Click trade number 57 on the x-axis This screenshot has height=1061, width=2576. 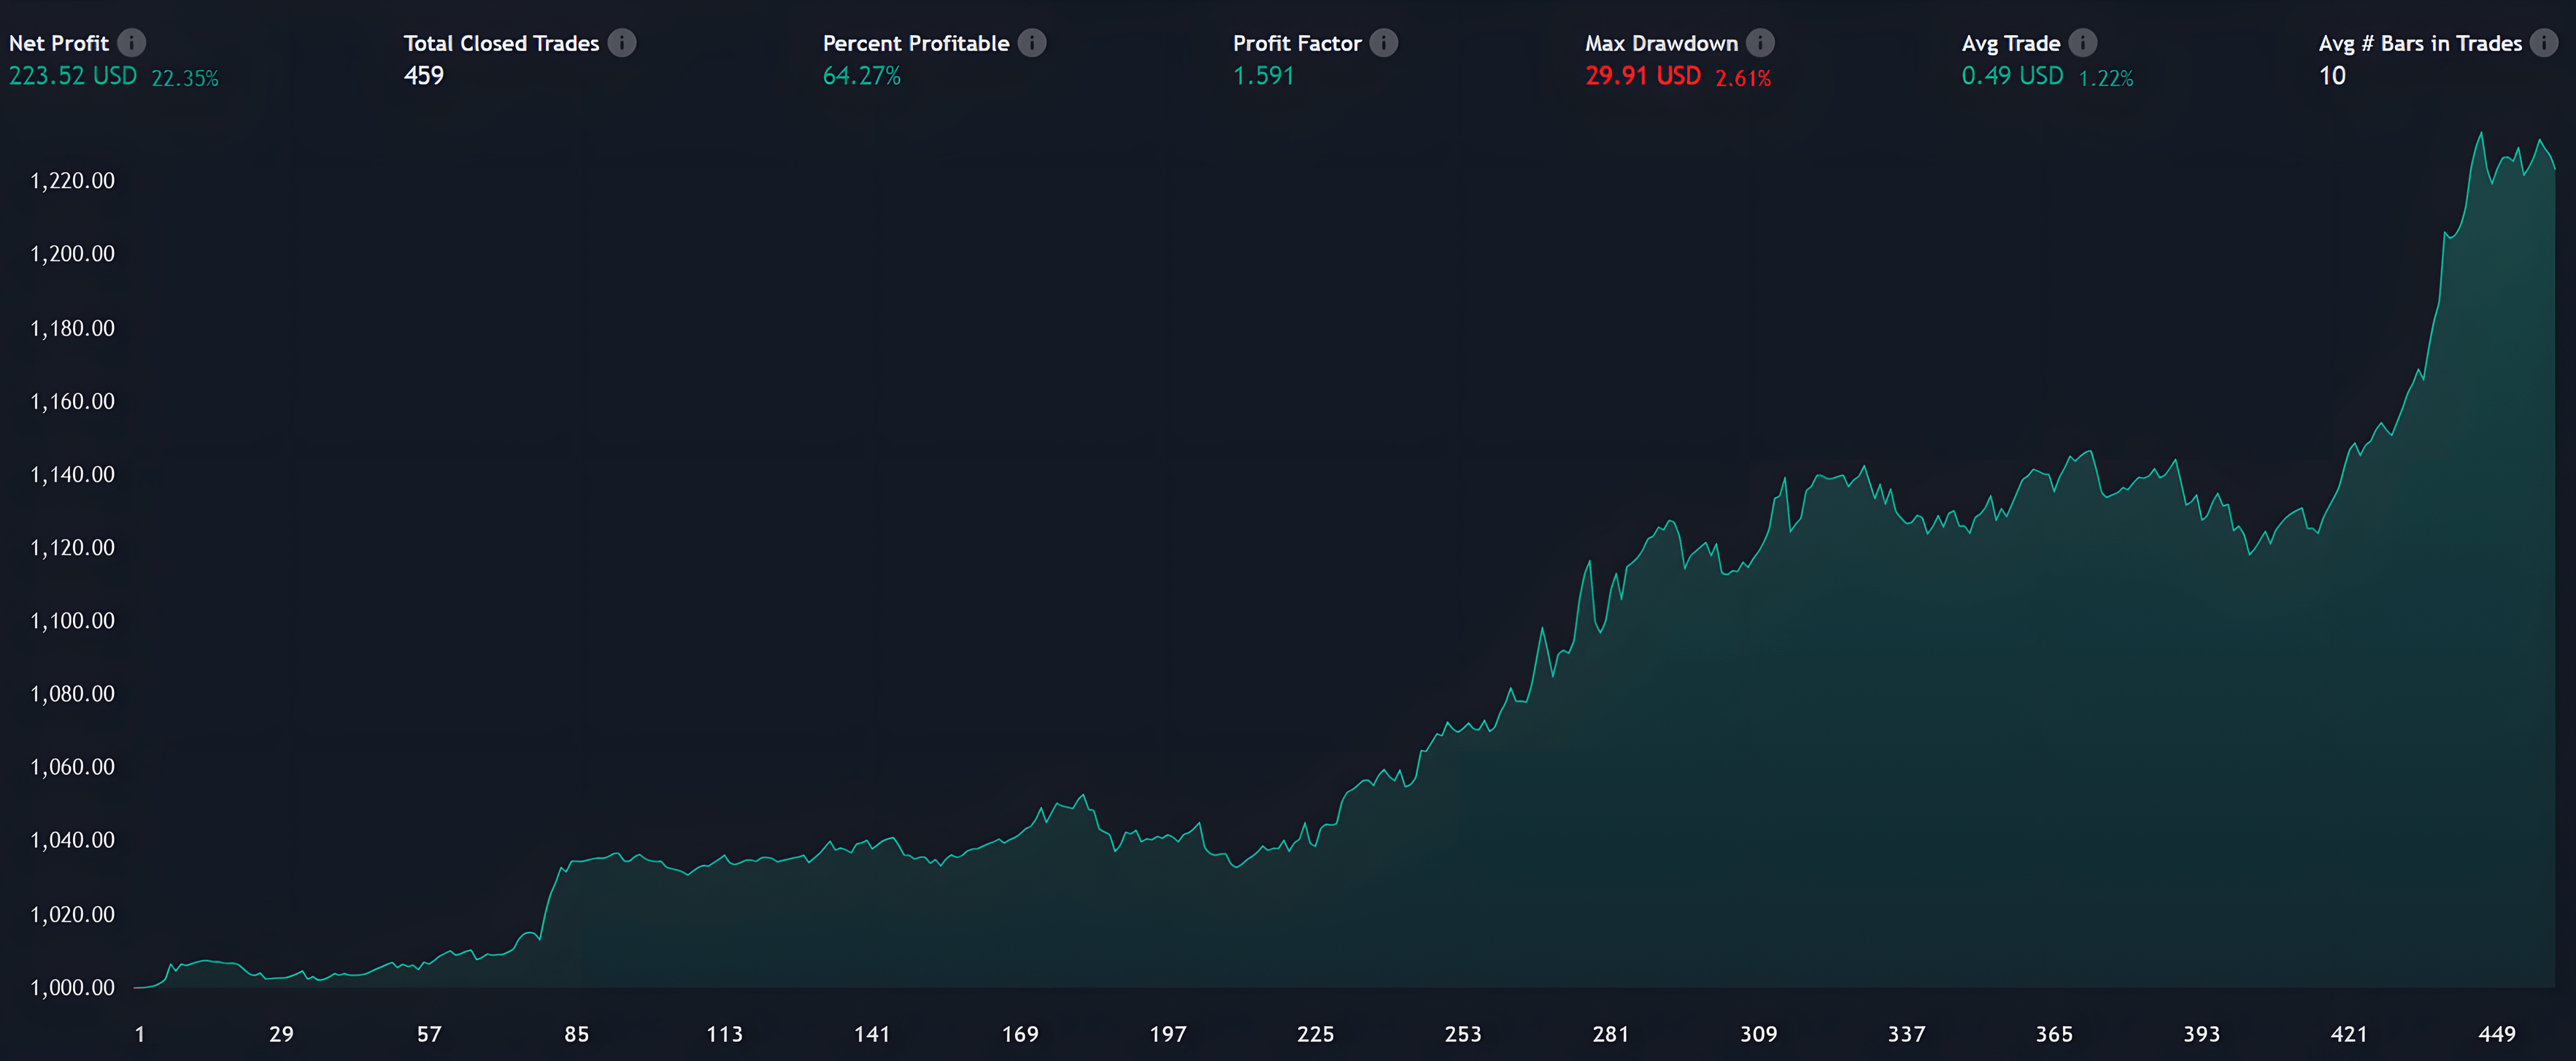pos(429,1034)
